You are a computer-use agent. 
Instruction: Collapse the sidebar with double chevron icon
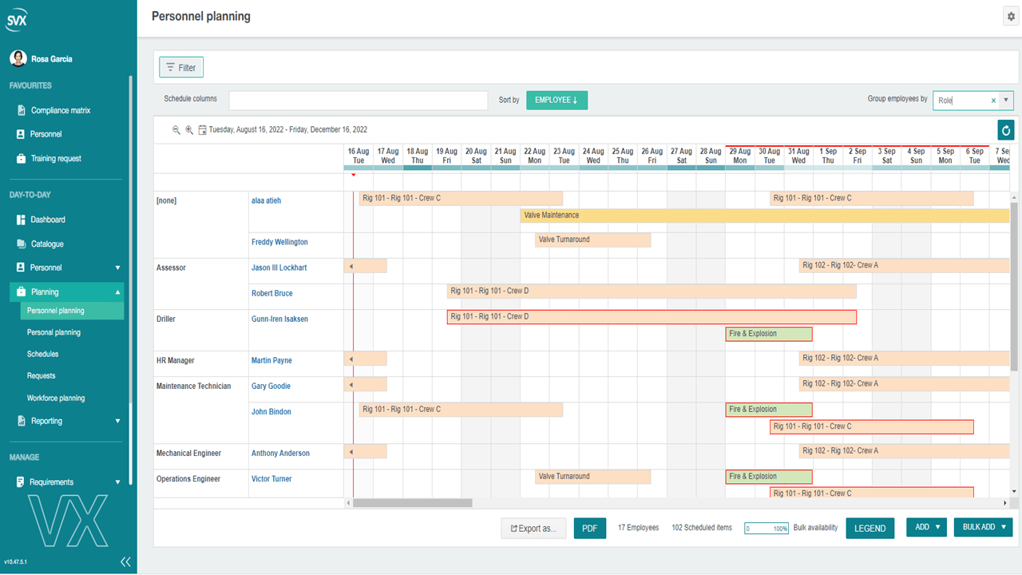tap(125, 561)
